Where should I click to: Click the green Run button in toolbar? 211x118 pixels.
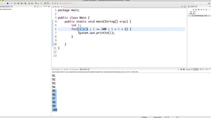point(18,3)
